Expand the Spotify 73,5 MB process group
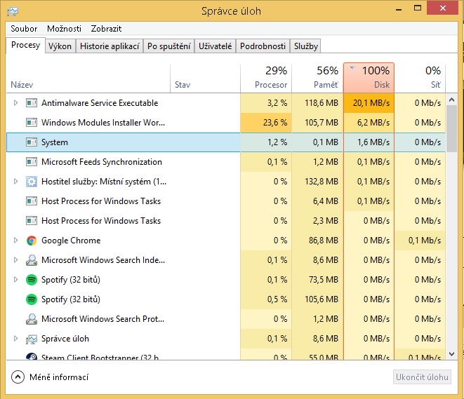 pyautogui.click(x=15, y=280)
